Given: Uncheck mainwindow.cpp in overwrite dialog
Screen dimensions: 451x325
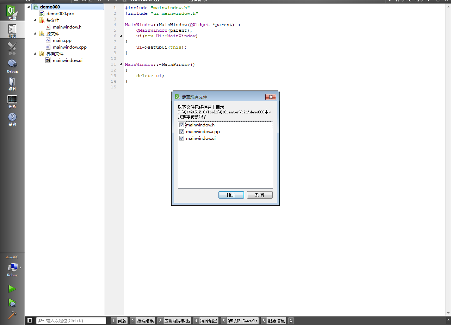Looking at the screenshot, I should [x=182, y=132].
